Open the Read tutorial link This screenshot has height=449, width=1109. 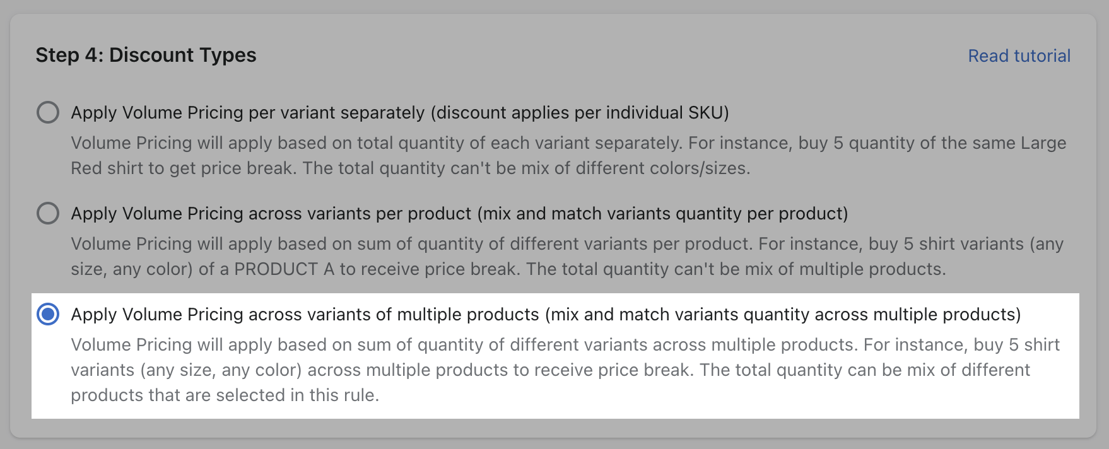click(1019, 55)
